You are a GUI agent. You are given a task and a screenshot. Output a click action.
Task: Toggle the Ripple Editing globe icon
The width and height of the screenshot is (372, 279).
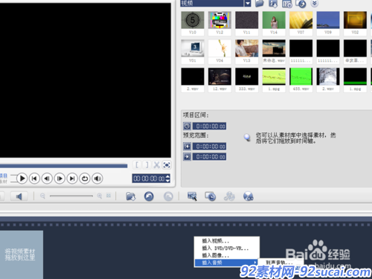click(248, 196)
